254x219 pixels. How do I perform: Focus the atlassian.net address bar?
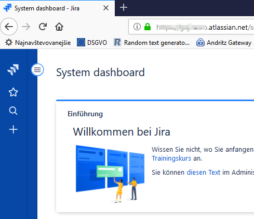191,27
